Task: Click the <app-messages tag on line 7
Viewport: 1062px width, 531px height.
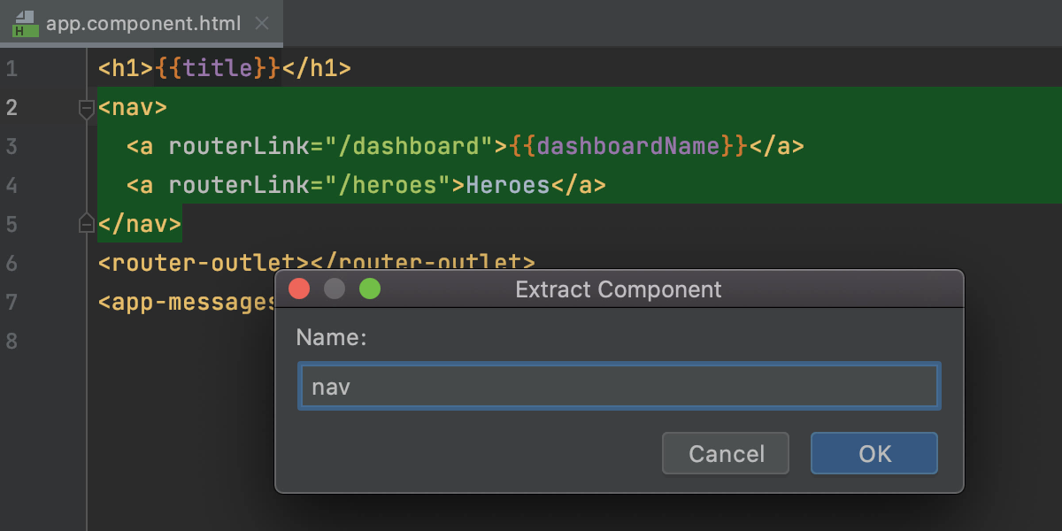Action: 188,303
